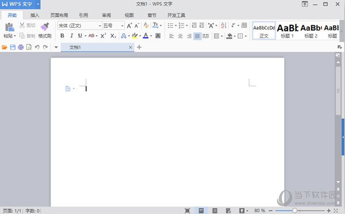The height and width of the screenshot is (214, 345).
Task: Toggle italic formatting
Action: (x=71, y=36)
